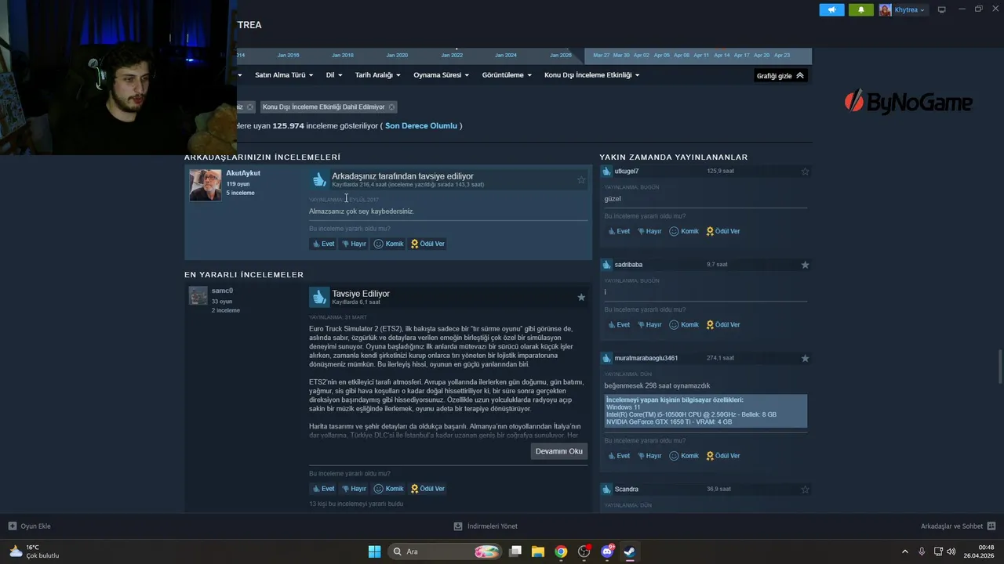Vote Hayır on muratmarabaoglu3461's review
Screen dimensions: 1004x564
[649, 455]
